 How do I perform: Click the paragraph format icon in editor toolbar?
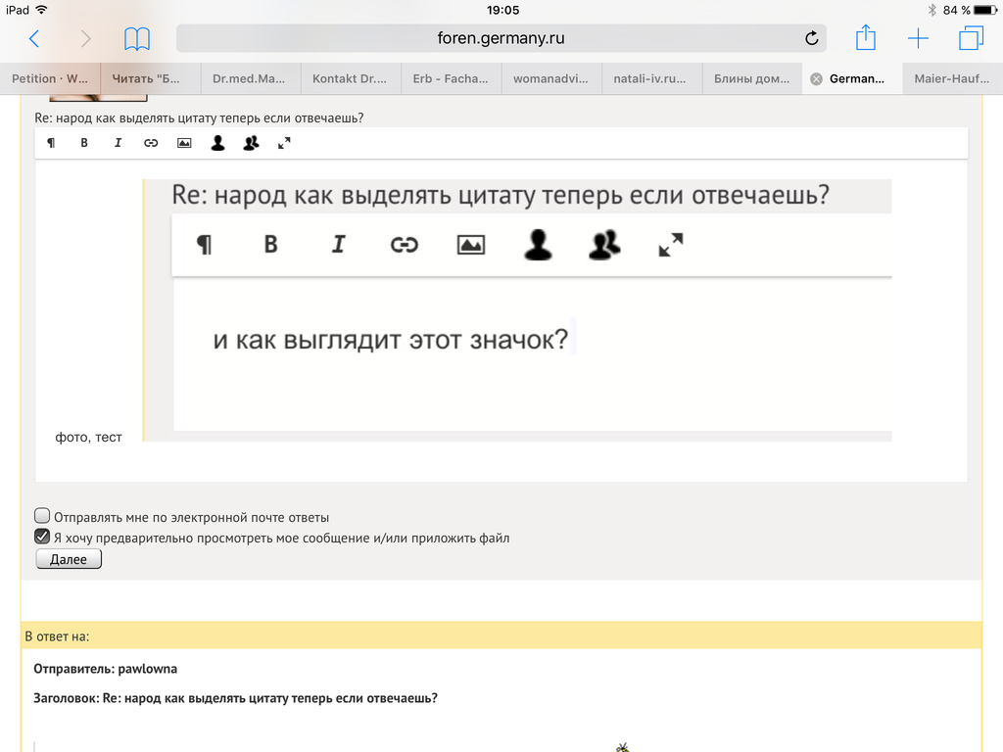coord(51,143)
